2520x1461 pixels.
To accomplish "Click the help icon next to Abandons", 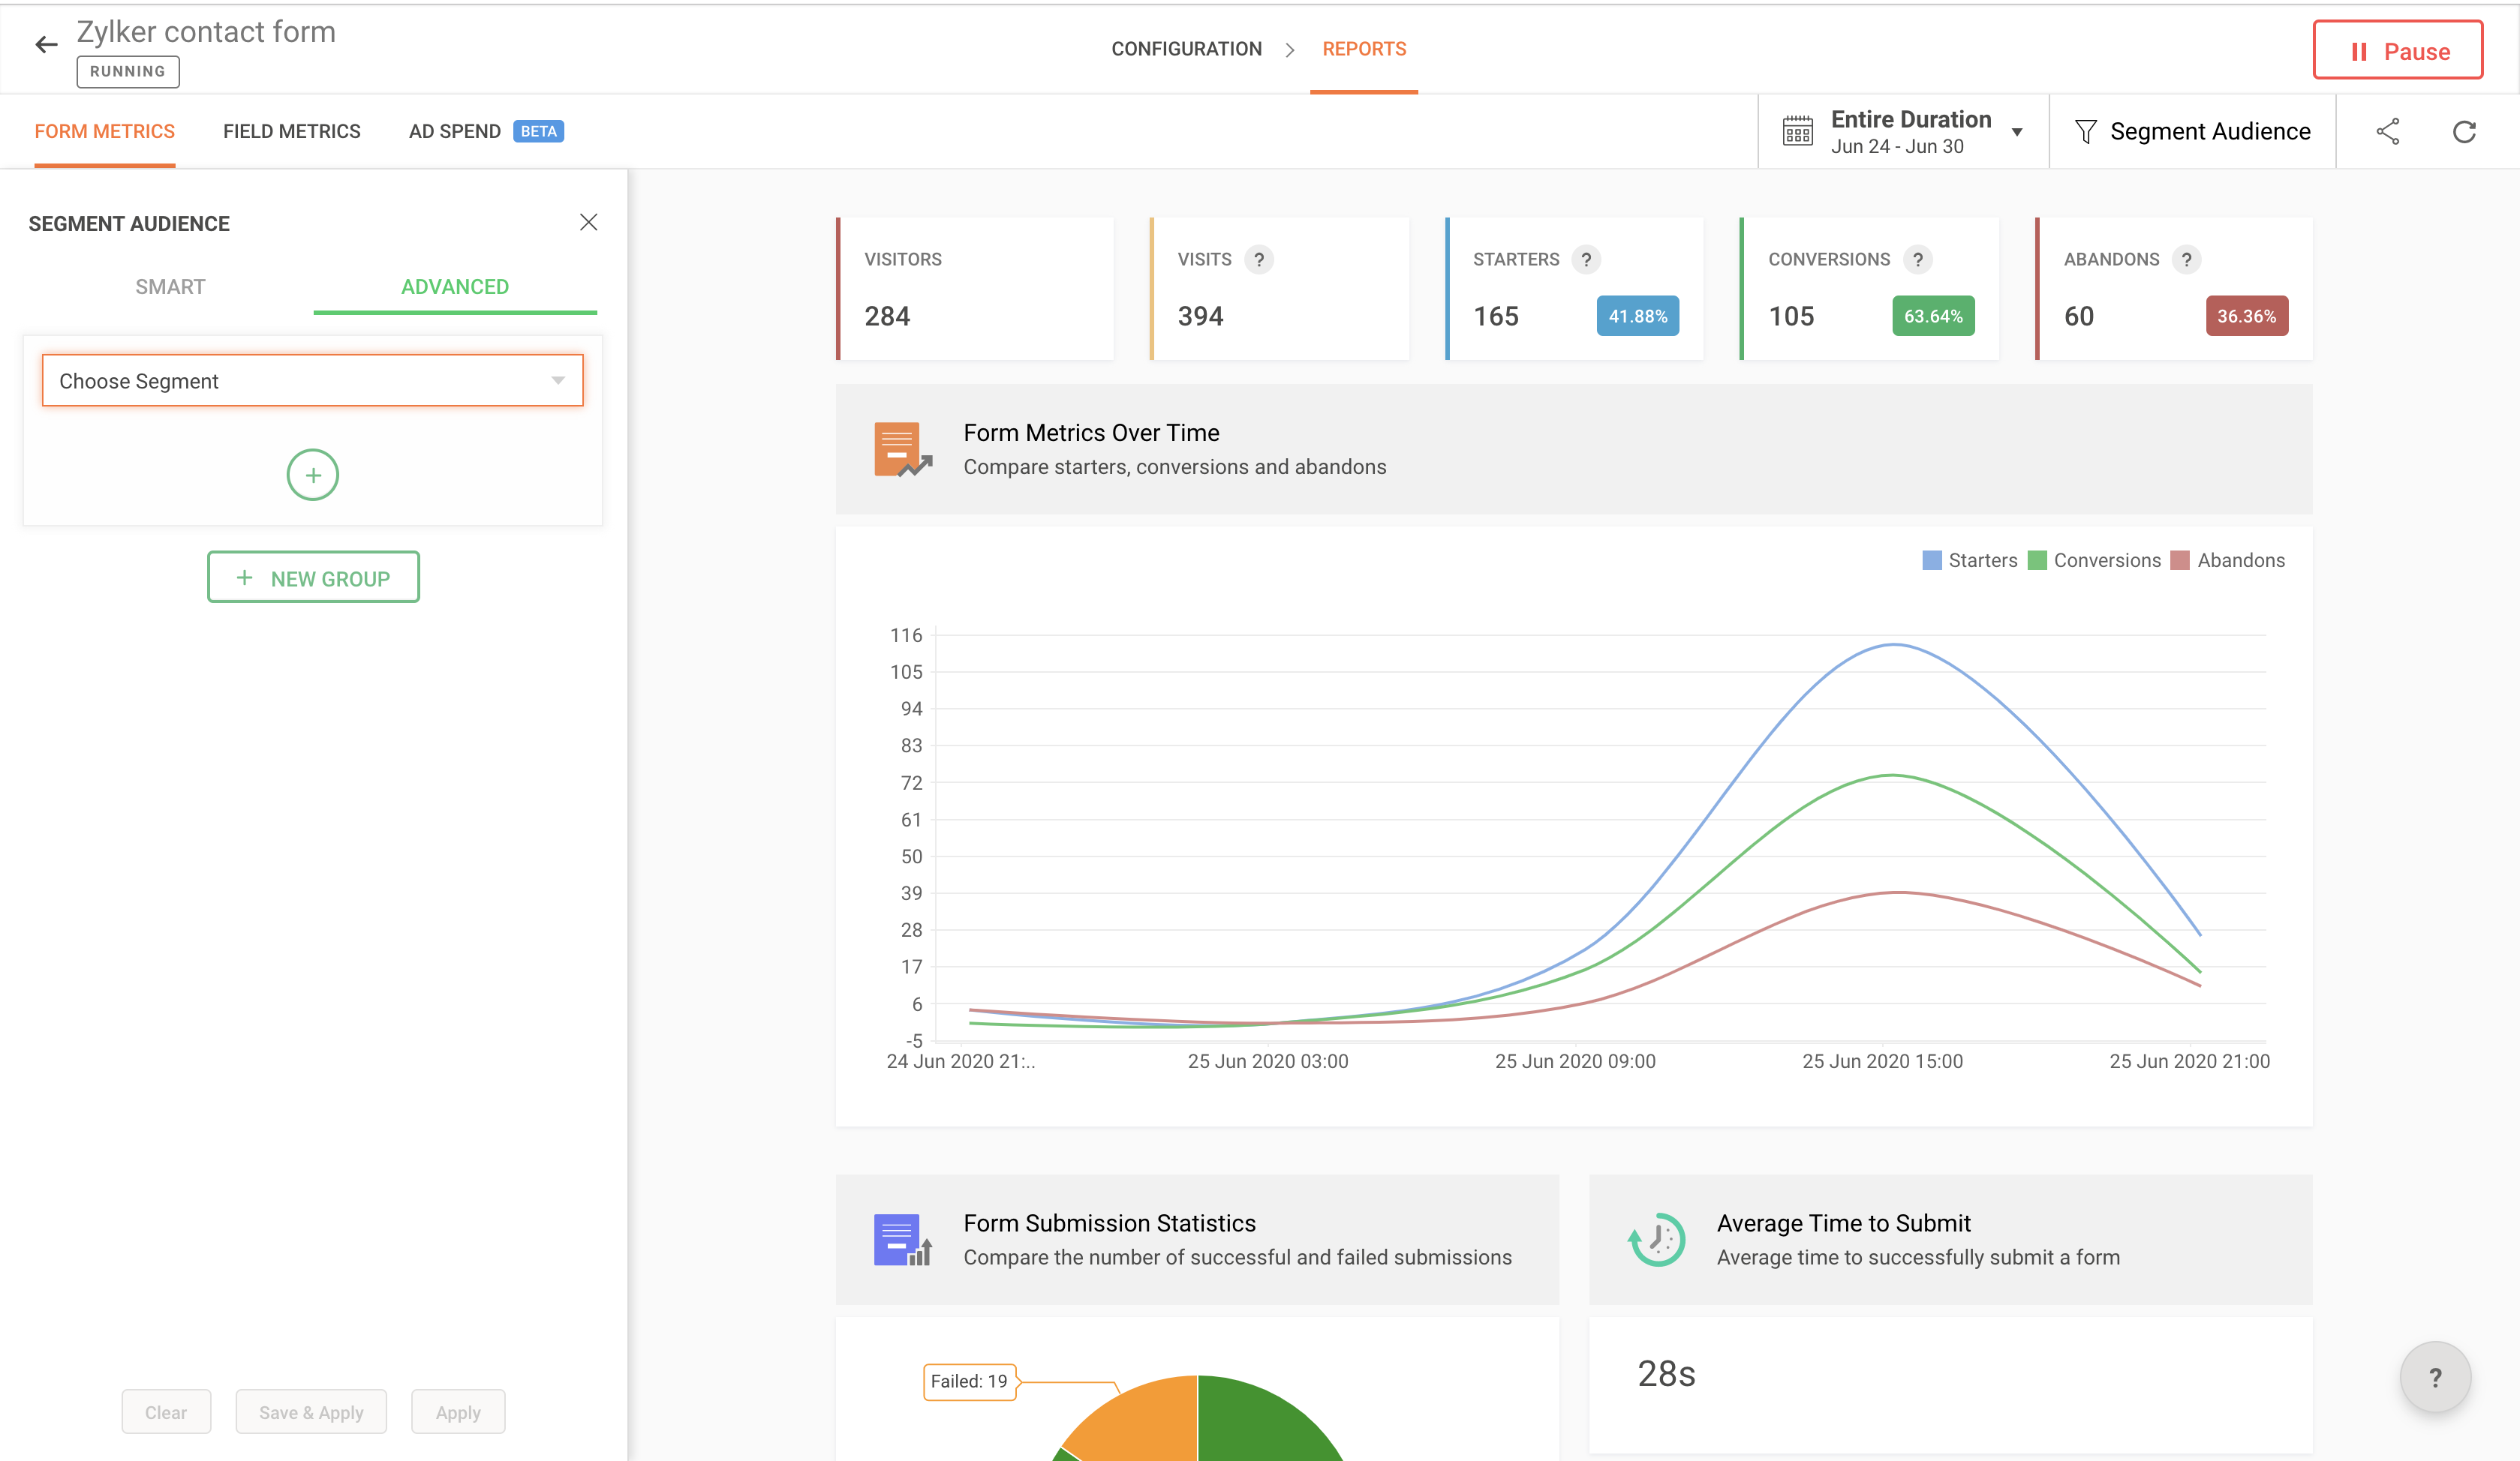I will pos(2187,259).
